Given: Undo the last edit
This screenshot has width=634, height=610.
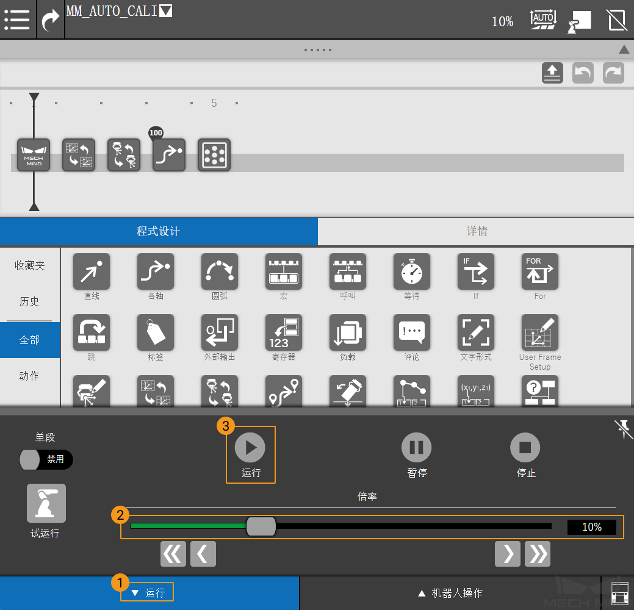Looking at the screenshot, I should click(583, 73).
